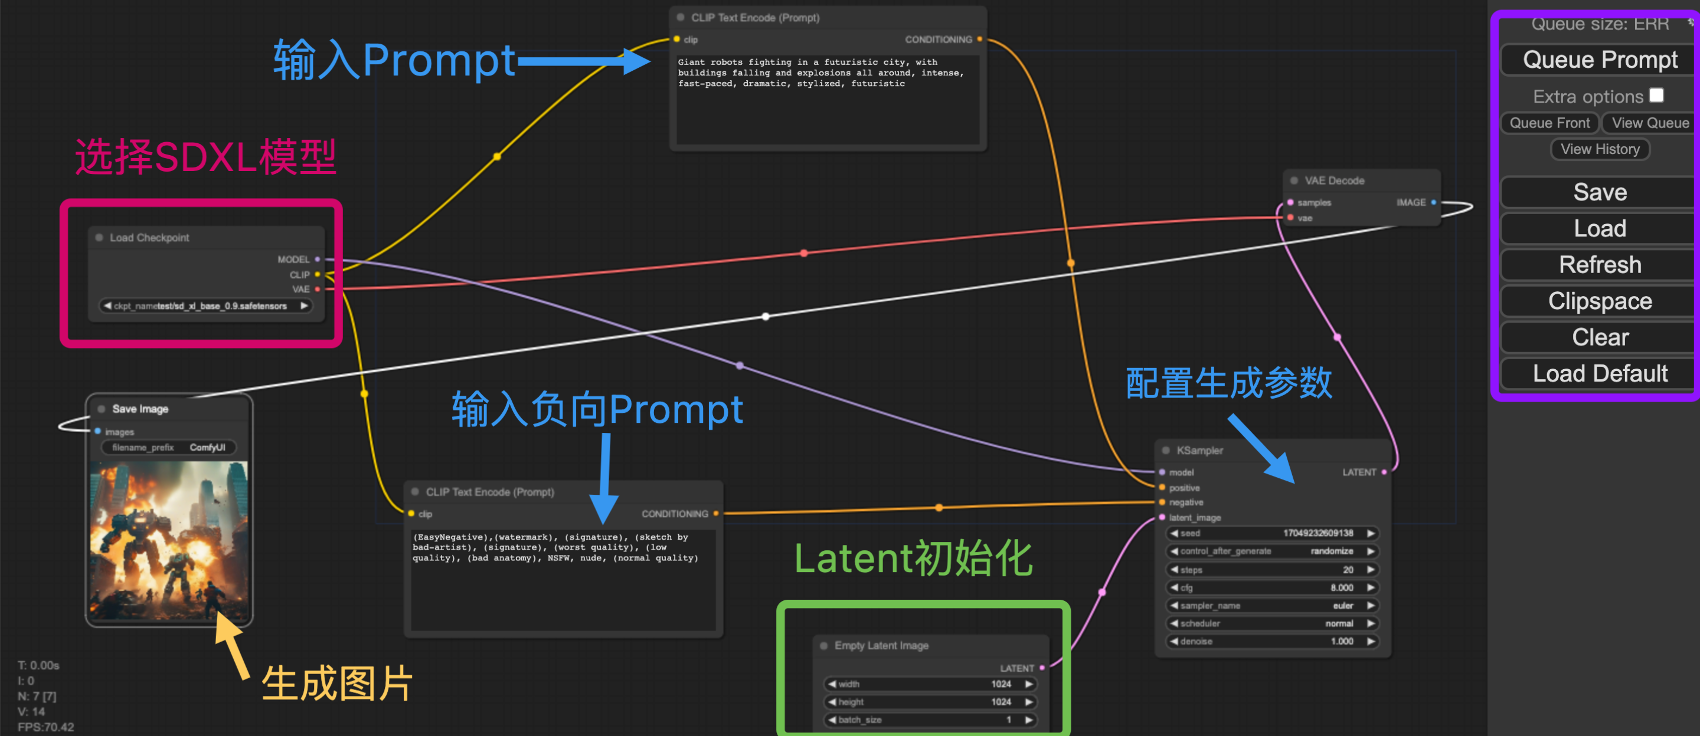1700x736 pixels.
Task: Click the Load button
Action: [1599, 229]
